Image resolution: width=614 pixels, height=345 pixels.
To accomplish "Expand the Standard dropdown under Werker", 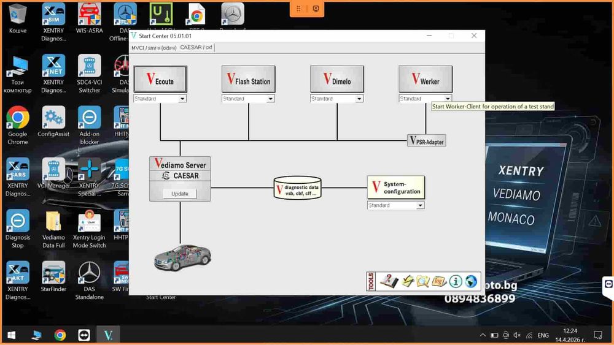I will click(x=448, y=99).
